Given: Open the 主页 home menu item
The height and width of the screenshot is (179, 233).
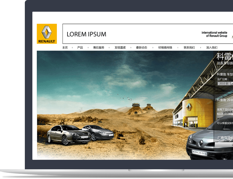Looking at the screenshot, I should 65,48.
